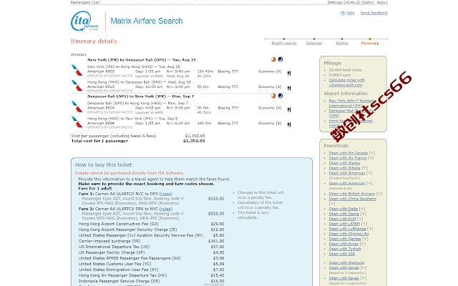The width and height of the screenshot is (458, 286).
Task: Click Open with Hipmunk link
Action: tap(346, 262)
